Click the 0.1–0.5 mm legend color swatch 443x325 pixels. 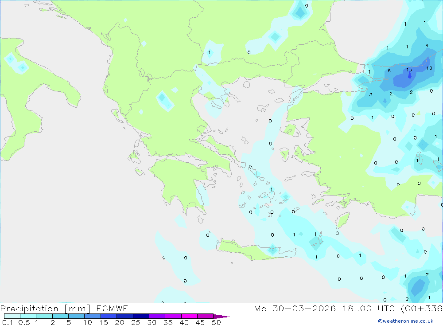pos(12,316)
